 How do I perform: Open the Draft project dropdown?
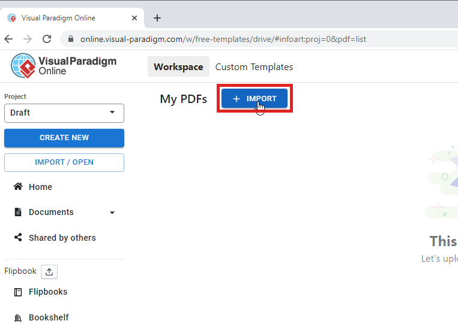click(64, 113)
